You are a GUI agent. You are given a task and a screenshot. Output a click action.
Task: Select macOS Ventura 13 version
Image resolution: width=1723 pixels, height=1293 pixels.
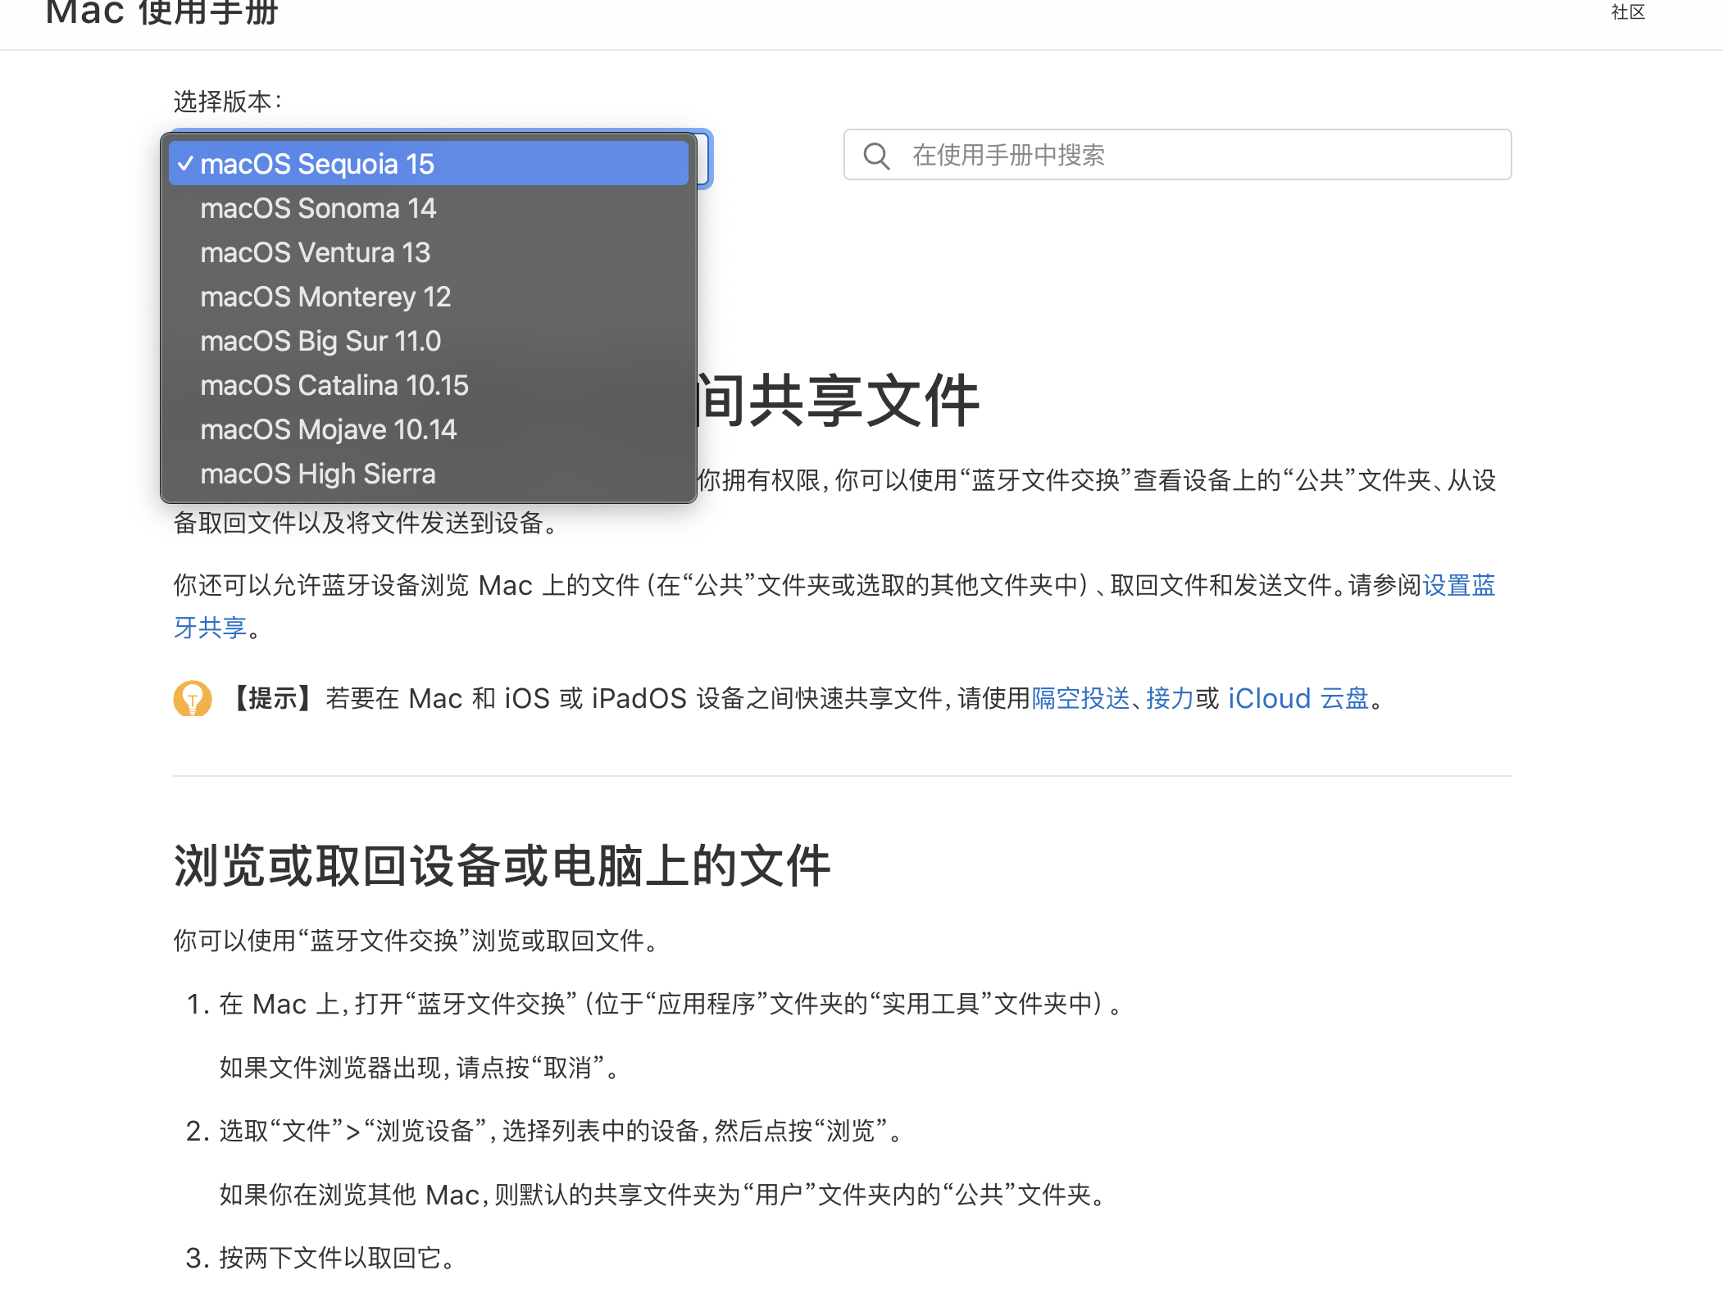315,252
